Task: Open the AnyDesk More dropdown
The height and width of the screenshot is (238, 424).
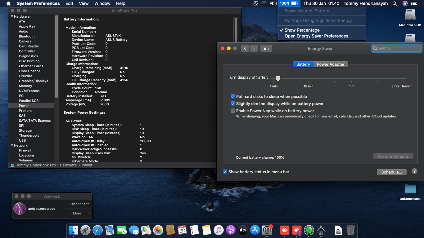Action: (79, 213)
